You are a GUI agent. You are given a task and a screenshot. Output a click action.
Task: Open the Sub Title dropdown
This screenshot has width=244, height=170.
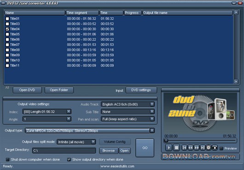pos(152,112)
